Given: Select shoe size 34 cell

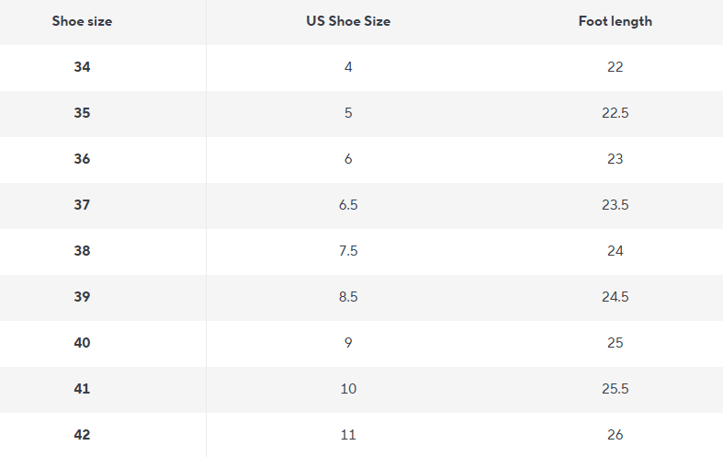Looking at the screenshot, I should (x=82, y=67).
